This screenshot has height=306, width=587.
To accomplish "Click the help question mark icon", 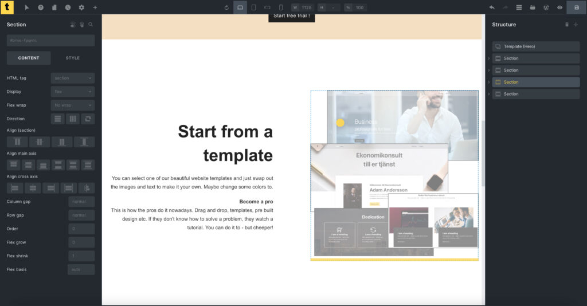I will [x=41, y=7].
